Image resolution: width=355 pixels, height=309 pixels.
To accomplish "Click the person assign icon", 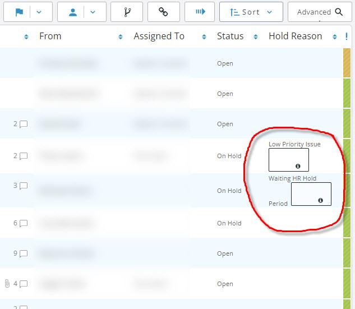I will click(x=74, y=12).
